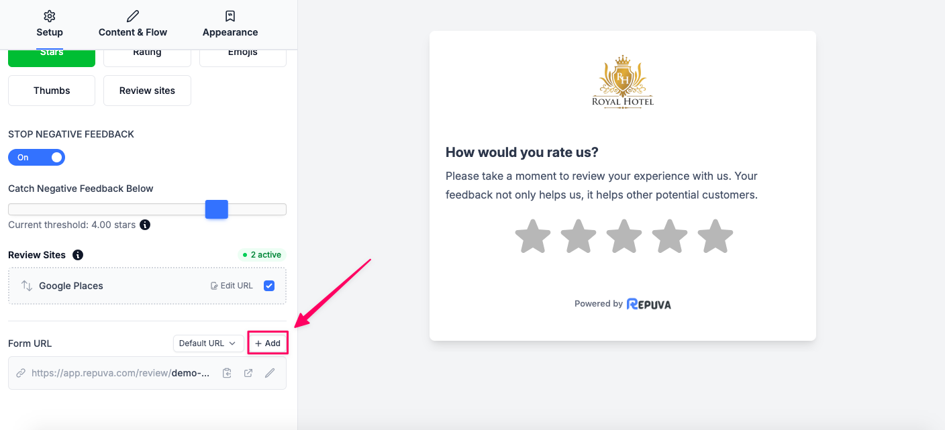
Task: Open form URL in new tab icon
Action: tap(248, 373)
